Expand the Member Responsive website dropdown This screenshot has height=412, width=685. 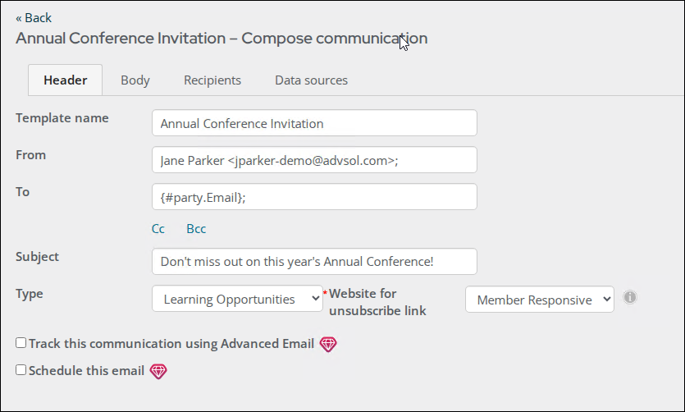click(540, 300)
